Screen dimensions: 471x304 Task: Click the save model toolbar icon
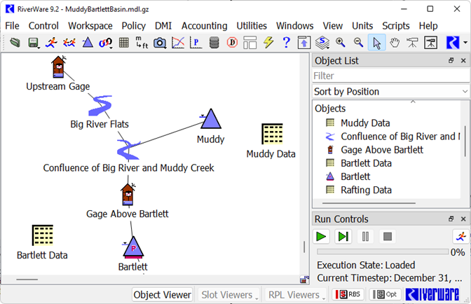[x=33, y=43]
